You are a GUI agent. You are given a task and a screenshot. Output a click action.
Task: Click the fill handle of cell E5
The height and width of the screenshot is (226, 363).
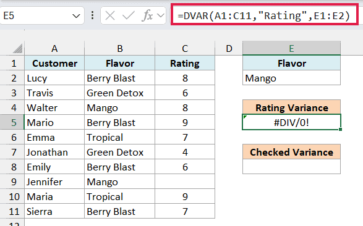pos(340,129)
